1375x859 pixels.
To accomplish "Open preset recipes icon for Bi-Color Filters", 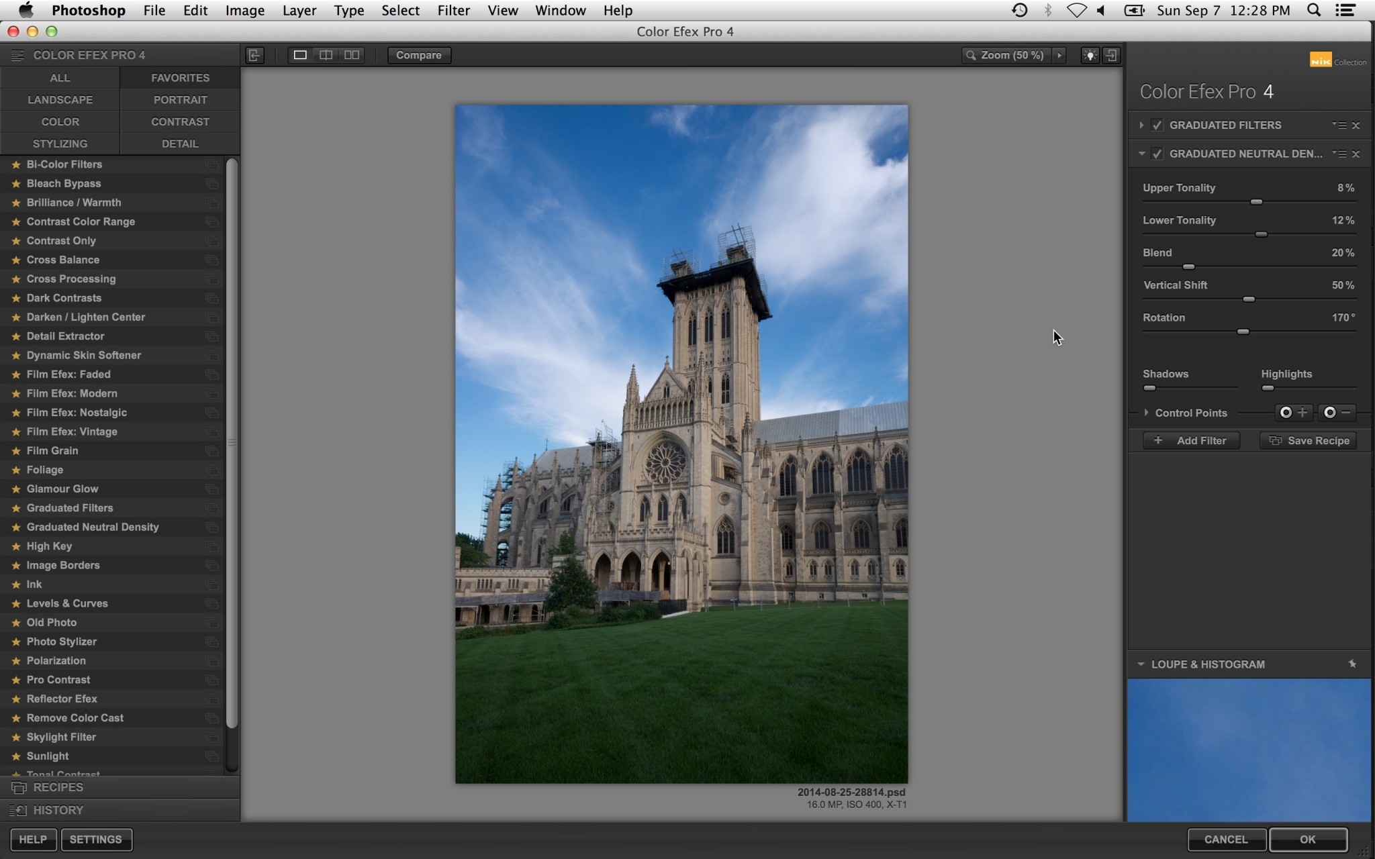I will (x=211, y=164).
